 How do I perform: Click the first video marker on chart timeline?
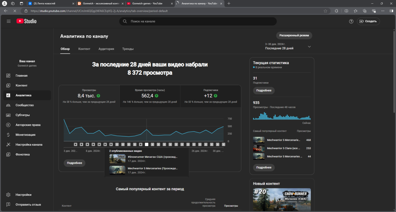(x=75, y=144)
